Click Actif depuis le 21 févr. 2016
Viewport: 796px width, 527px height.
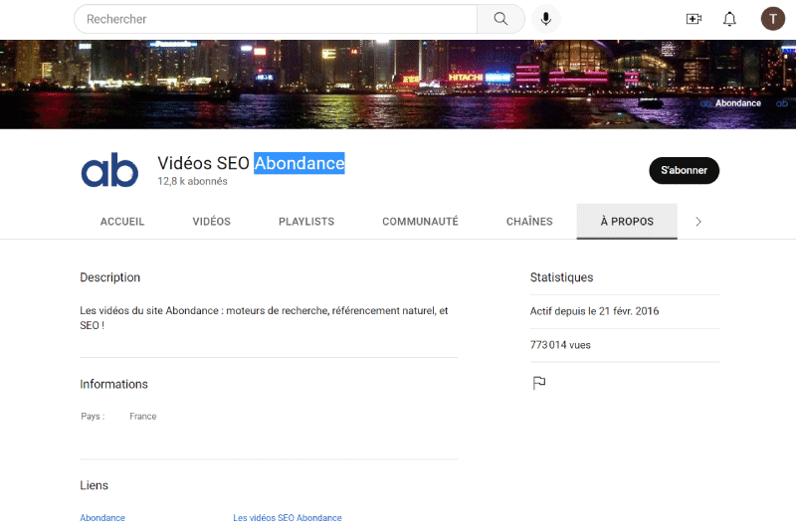coord(594,311)
